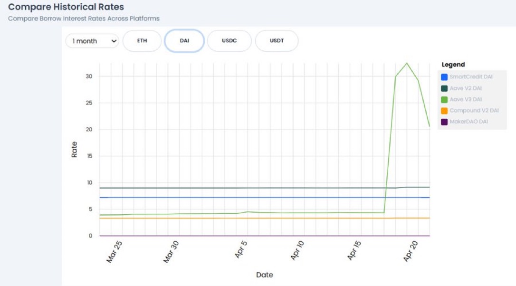Toggle the Aave V2 DAI dark green swatch

[x=444, y=88]
